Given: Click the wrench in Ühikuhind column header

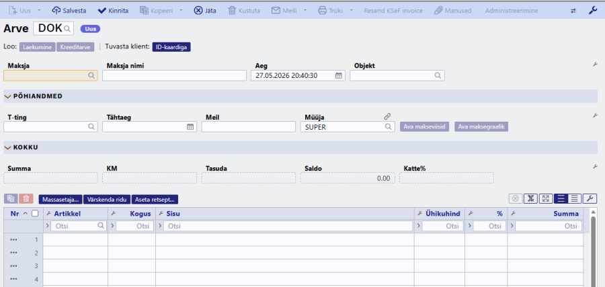Looking at the screenshot, I should 420,213.
